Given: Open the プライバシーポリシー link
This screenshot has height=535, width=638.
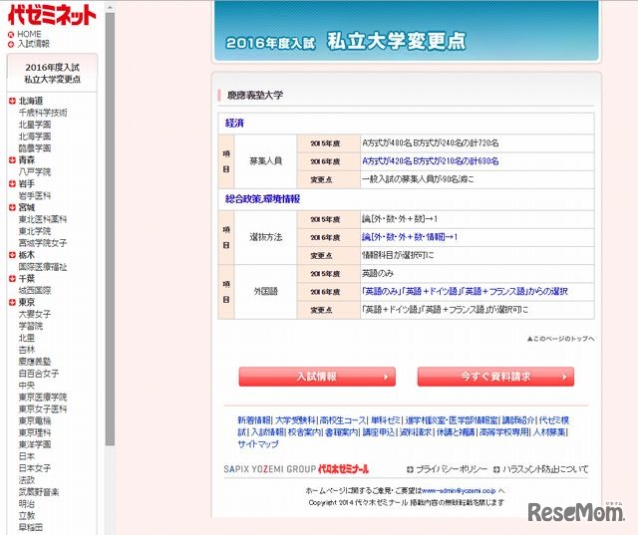Looking at the screenshot, I should (x=452, y=469).
